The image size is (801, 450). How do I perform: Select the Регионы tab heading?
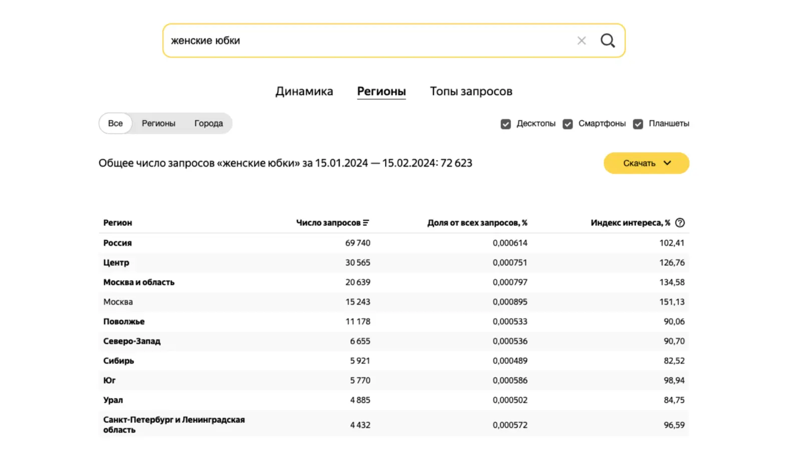click(381, 91)
